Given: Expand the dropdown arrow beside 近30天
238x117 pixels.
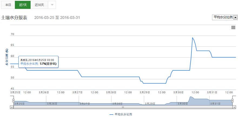Looking at the screenshot, I should (x=52, y=5).
